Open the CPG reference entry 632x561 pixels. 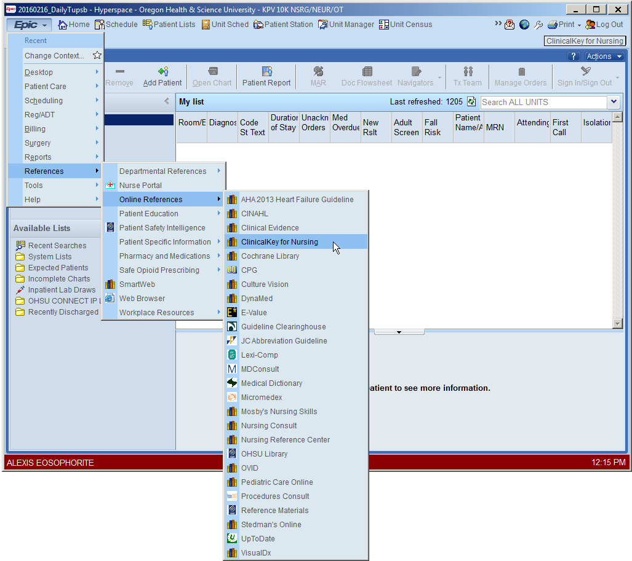296,270
